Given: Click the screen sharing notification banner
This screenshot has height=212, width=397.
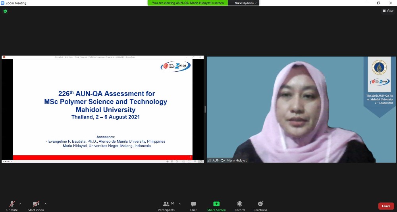Looking at the screenshot, I should pos(188,3).
